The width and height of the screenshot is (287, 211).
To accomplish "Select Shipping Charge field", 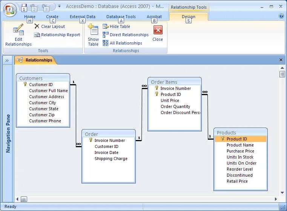I will point(109,159).
